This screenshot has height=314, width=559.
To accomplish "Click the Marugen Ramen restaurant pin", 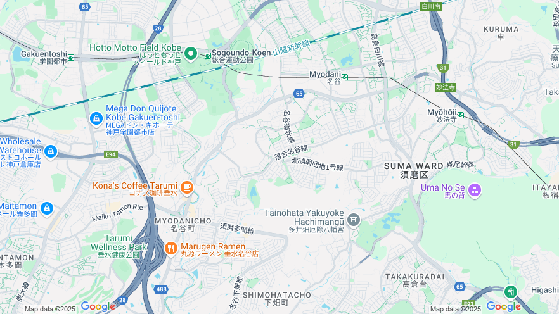I will [171, 249].
